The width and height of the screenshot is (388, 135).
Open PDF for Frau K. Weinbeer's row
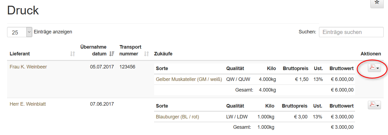(x=372, y=68)
